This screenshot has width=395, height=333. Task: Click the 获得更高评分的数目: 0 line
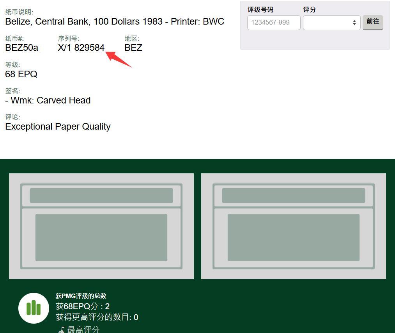click(x=97, y=317)
